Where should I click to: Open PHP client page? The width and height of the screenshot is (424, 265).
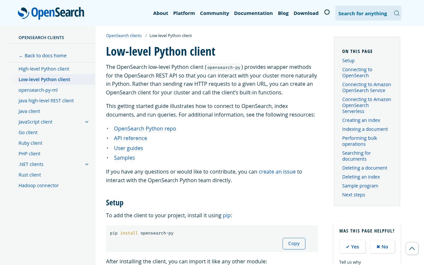tap(29, 154)
